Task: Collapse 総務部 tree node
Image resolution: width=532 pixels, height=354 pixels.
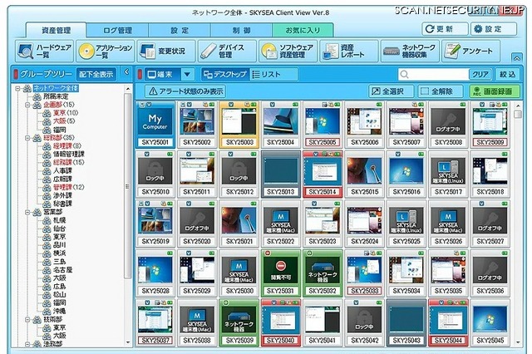Action: click(27, 138)
